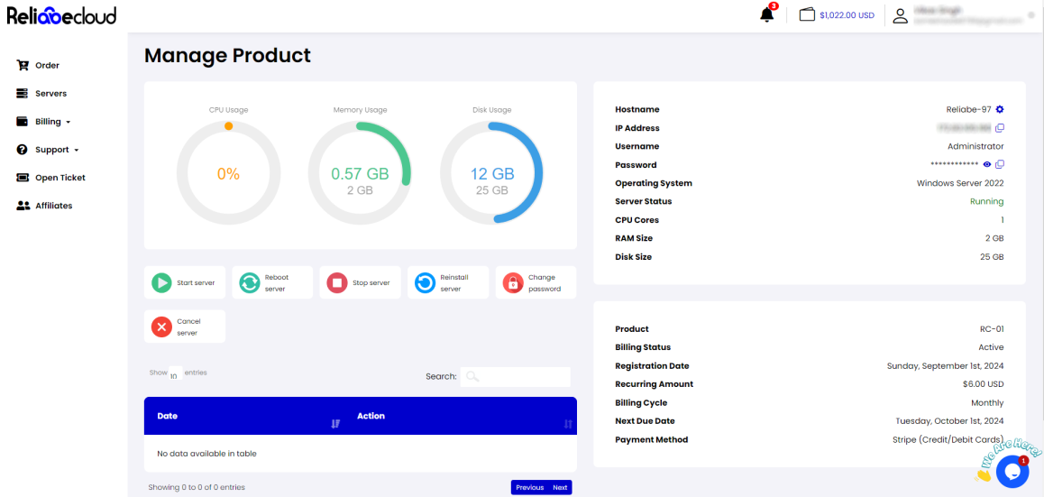The width and height of the screenshot is (1044, 497).
Task: Click the Affiliates people icon
Action: (x=23, y=205)
